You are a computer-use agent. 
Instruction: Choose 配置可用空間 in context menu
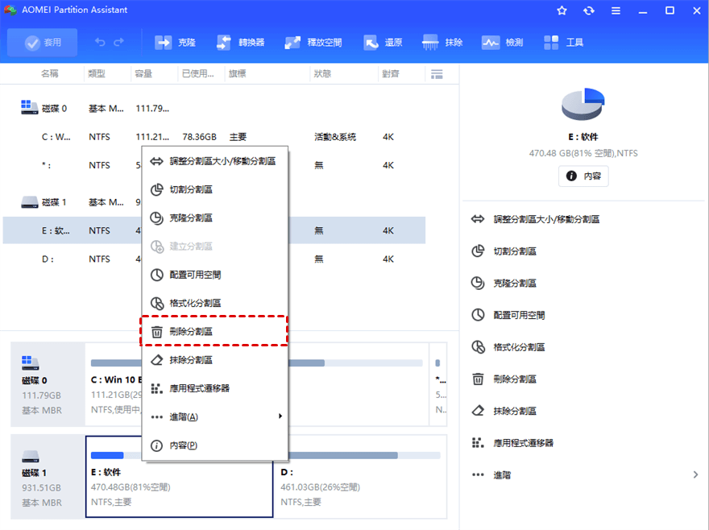click(215, 275)
